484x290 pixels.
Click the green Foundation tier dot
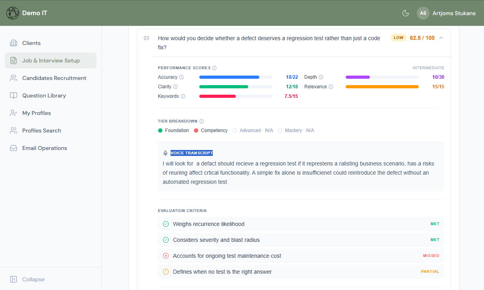tap(160, 130)
